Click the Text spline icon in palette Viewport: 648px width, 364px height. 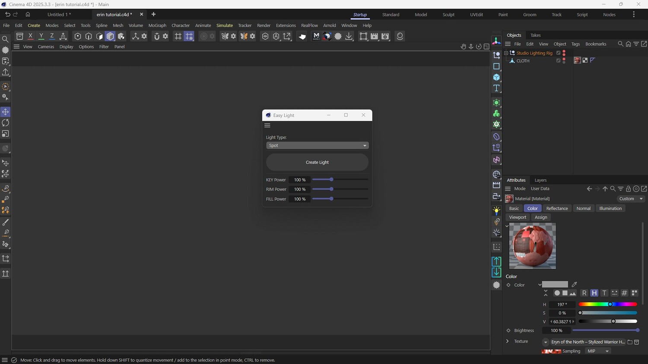[497, 88]
